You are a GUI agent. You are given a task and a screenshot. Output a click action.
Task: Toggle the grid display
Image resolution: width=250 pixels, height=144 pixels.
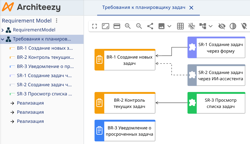click(x=180, y=26)
